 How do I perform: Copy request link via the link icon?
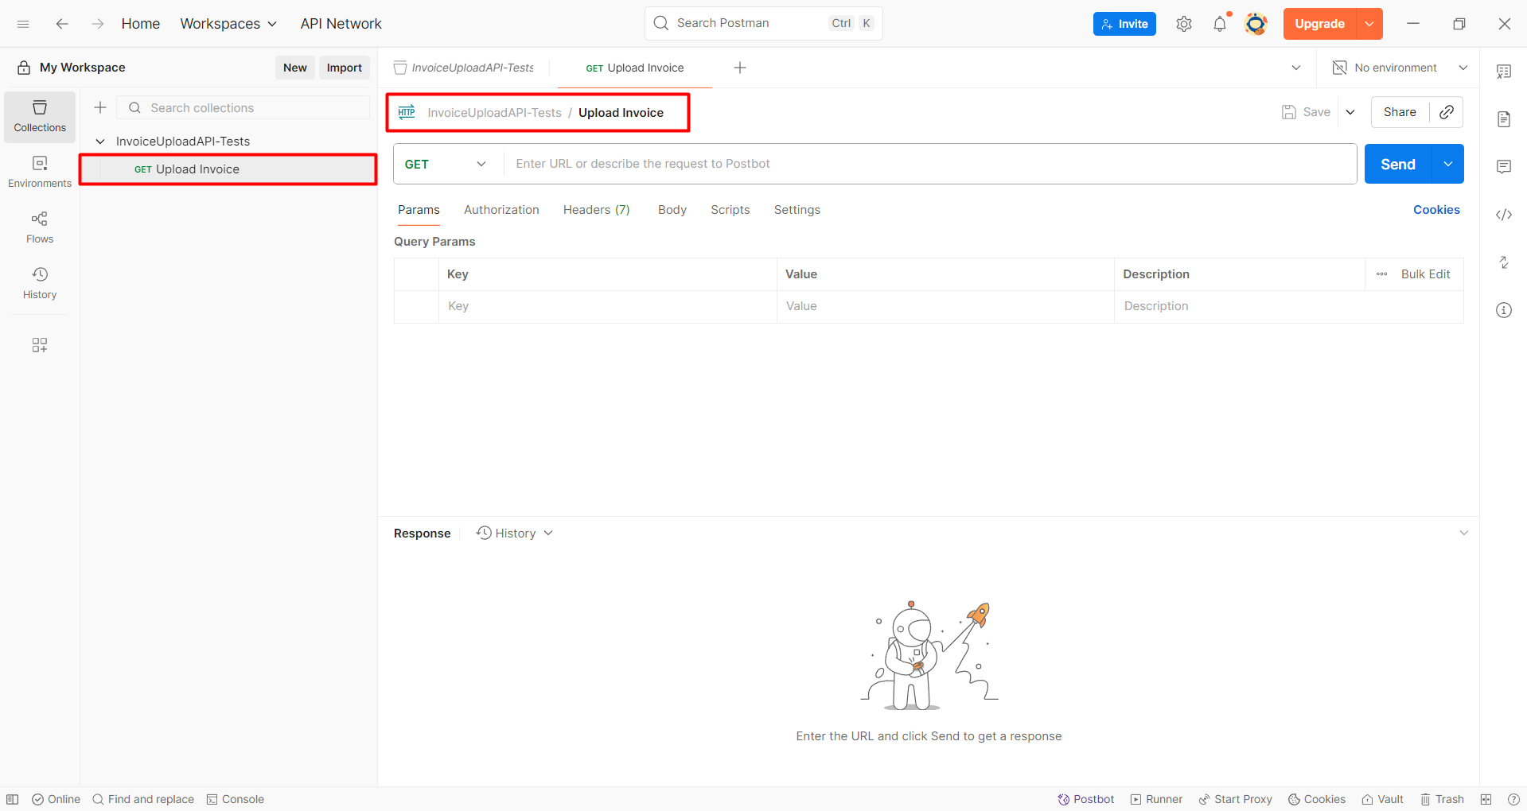tap(1446, 112)
